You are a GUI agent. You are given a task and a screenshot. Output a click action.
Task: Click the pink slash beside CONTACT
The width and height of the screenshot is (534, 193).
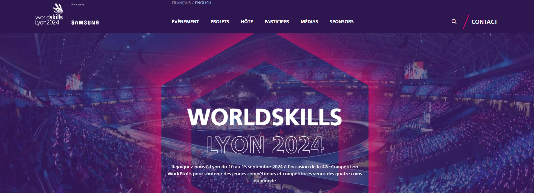coord(466,22)
